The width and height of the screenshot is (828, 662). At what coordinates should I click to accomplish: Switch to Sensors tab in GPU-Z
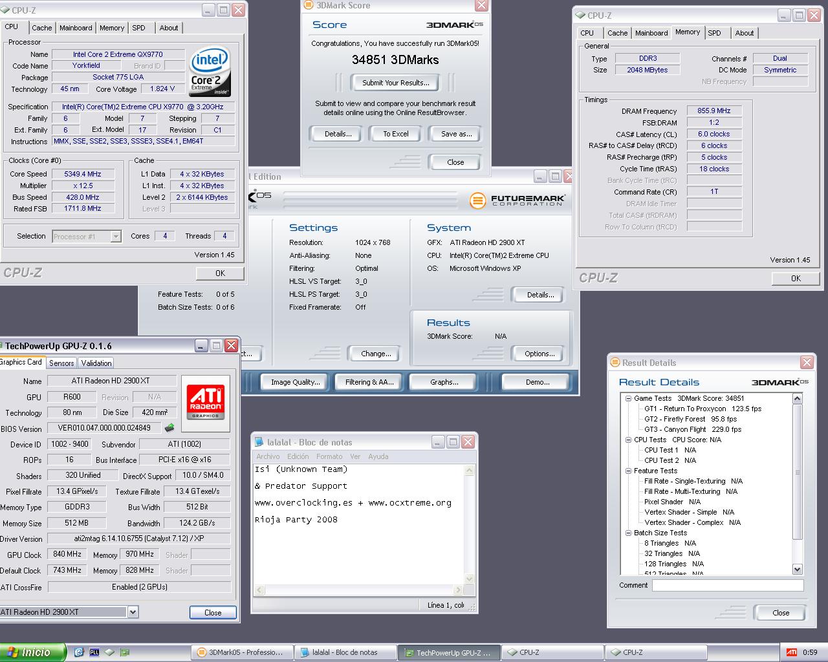click(x=61, y=363)
